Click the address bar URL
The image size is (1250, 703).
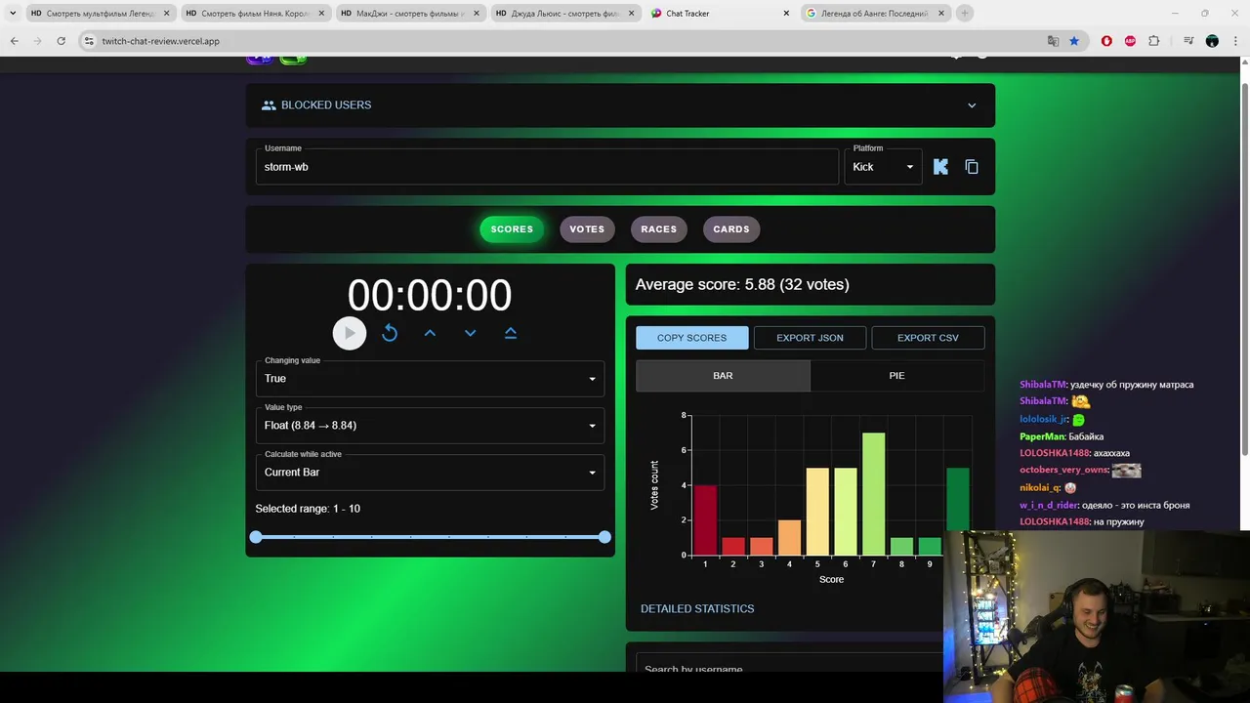pyautogui.click(x=161, y=41)
